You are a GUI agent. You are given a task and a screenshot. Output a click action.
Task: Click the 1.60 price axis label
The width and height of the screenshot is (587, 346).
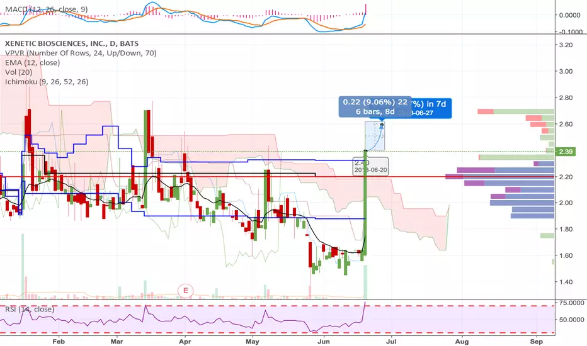pos(566,255)
